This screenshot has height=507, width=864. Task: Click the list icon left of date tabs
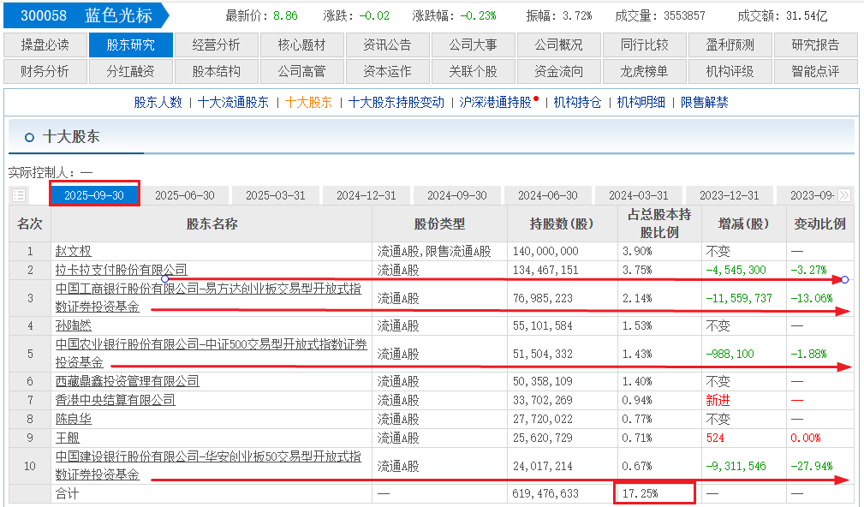pyautogui.click(x=19, y=195)
